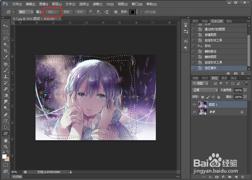Open geometry options gear
The height and width of the screenshot is (180, 252).
click(116, 12)
